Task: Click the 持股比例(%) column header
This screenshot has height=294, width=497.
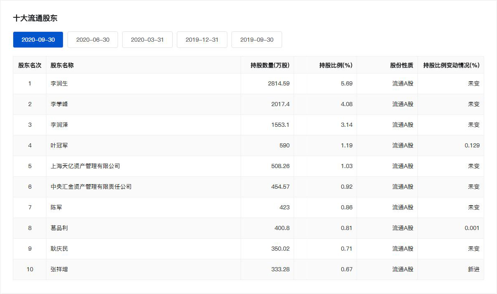Action: coord(335,65)
